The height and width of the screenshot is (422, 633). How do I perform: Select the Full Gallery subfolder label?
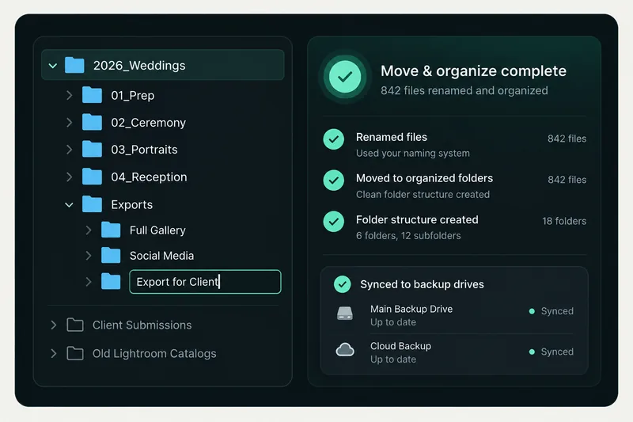coord(157,230)
